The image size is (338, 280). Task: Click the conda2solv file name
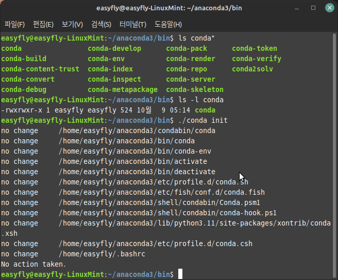tap(252, 69)
